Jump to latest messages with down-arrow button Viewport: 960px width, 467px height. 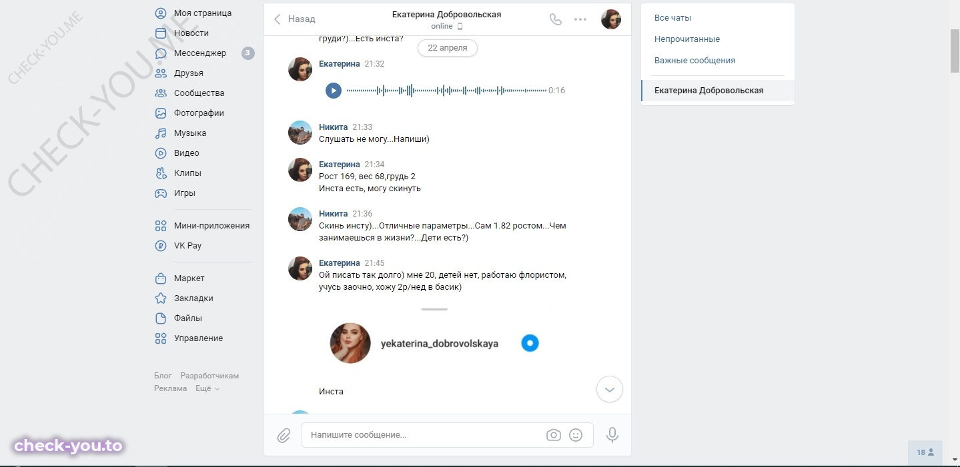click(610, 389)
